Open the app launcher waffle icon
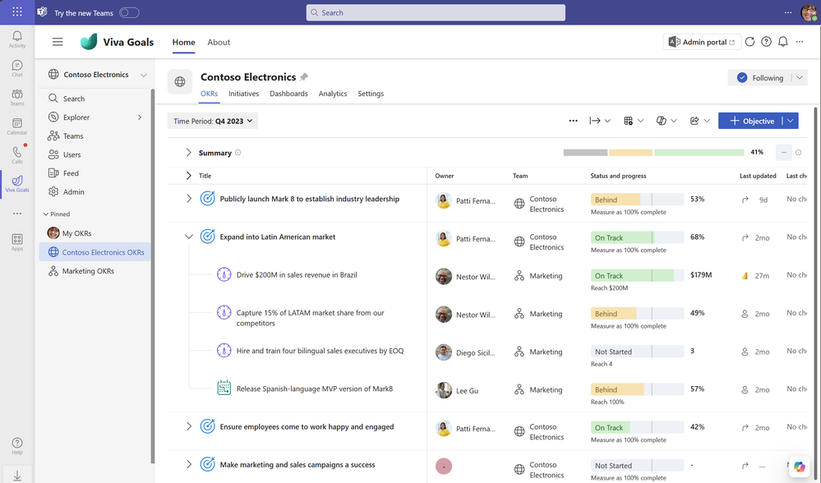Screen dimensions: 821x483 coord(16,12)
